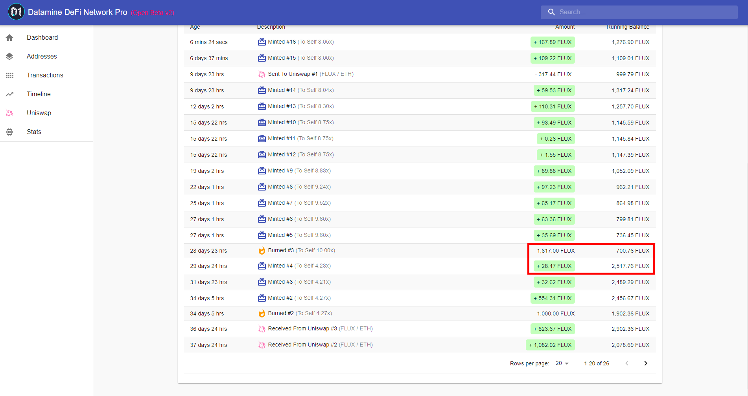Click the Datamine DeFi Network Pro title
748x396 pixels.
point(77,12)
